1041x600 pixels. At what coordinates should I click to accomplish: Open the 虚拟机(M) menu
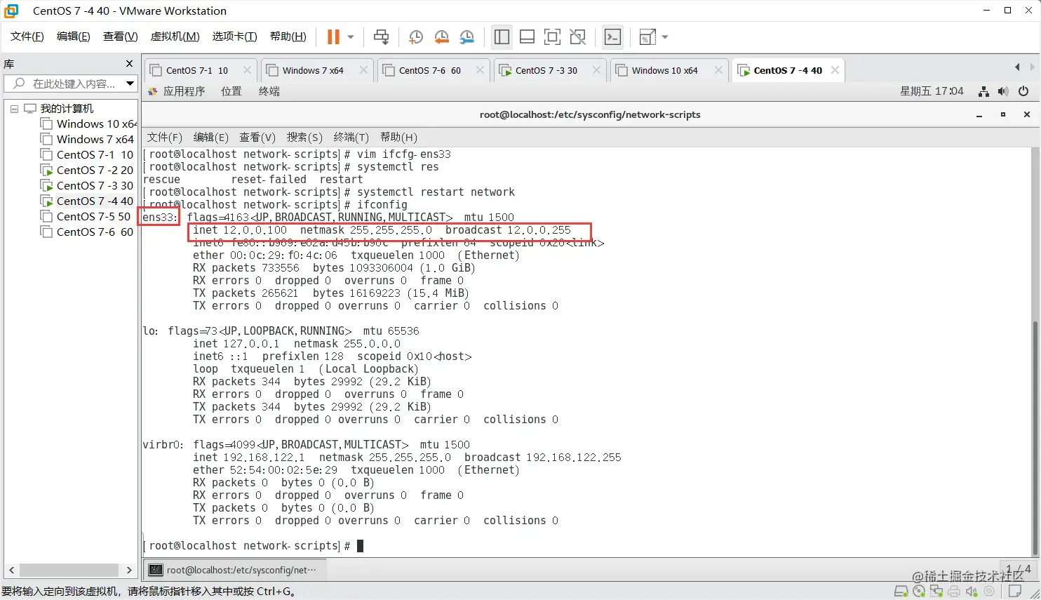click(175, 36)
